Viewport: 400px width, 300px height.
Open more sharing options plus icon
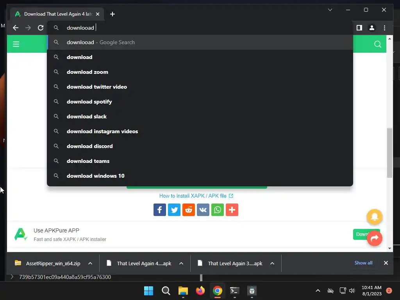pyautogui.click(x=232, y=210)
